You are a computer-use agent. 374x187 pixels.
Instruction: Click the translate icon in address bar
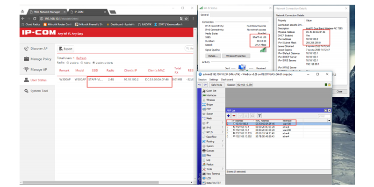click(x=181, y=19)
